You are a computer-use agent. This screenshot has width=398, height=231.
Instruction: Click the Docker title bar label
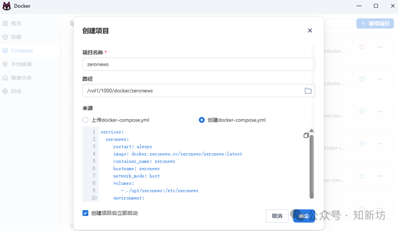click(22, 6)
